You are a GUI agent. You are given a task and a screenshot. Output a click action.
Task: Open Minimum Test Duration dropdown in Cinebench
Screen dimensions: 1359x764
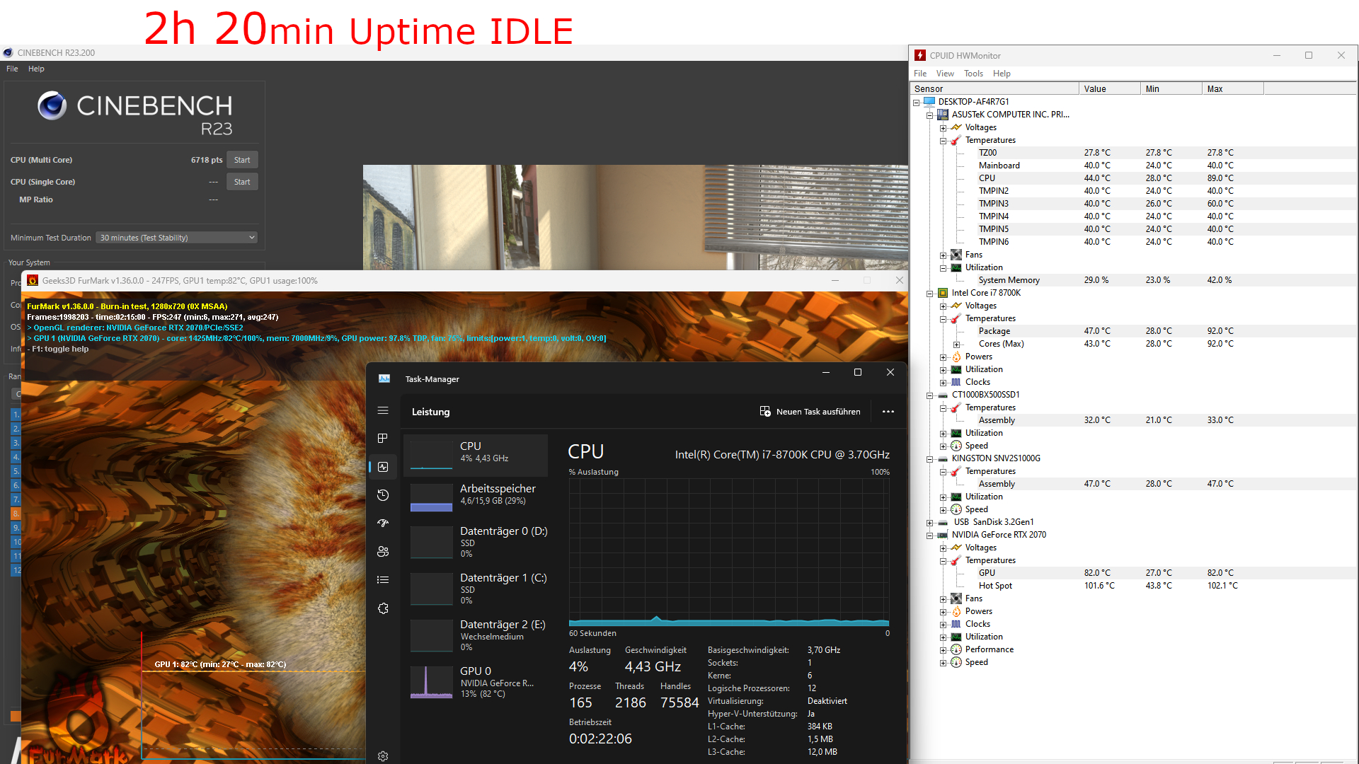(176, 238)
